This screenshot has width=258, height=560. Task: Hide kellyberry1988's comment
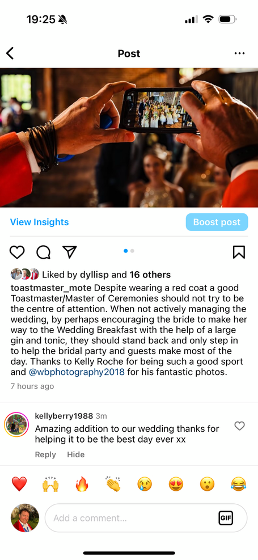tap(75, 454)
